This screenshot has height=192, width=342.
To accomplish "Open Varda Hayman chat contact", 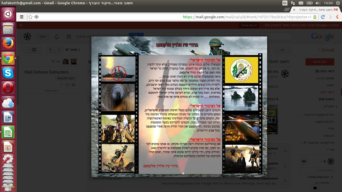I will [x=318, y=177].
